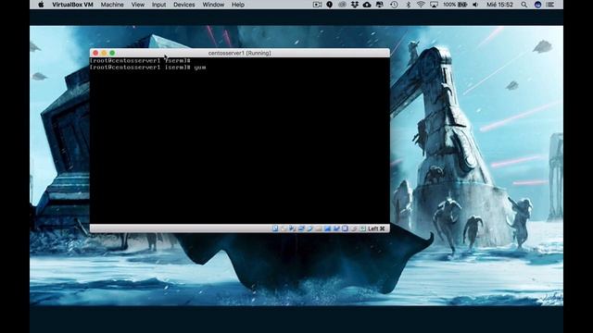
Task: Click the cloud upload icon in the menu bar
Action: [x=367, y=5]
